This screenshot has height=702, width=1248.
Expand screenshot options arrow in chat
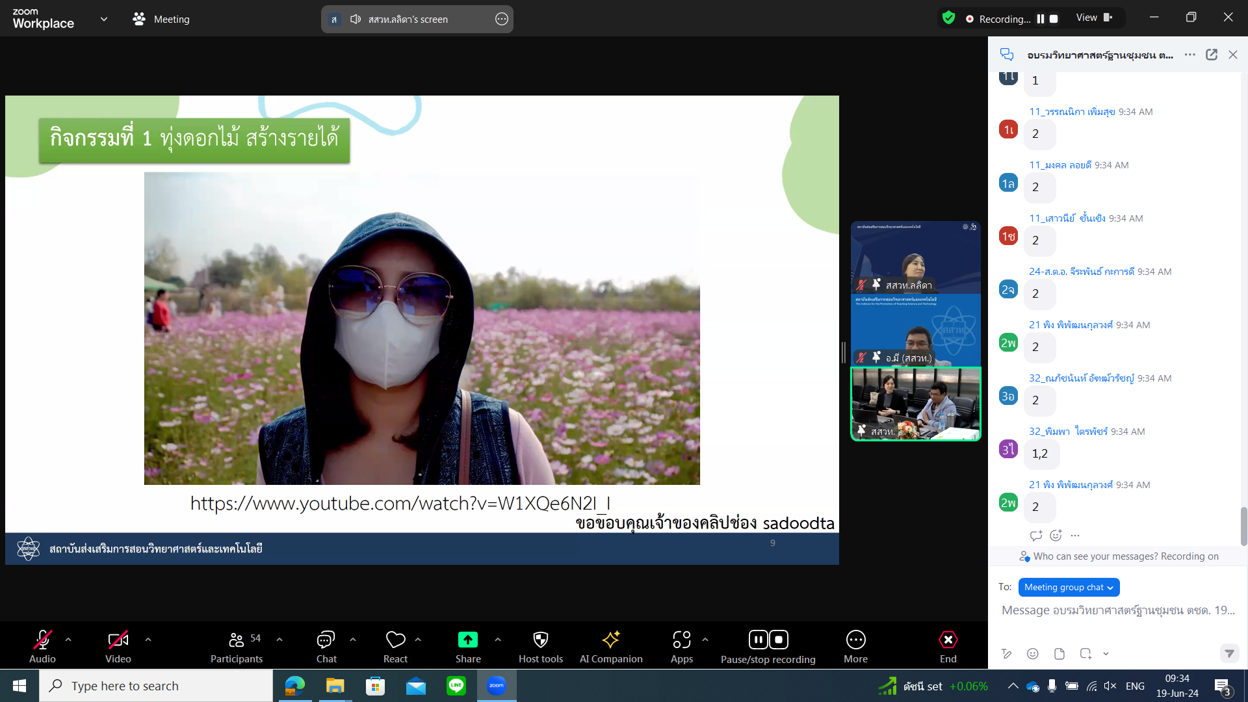coord(1106,654)
